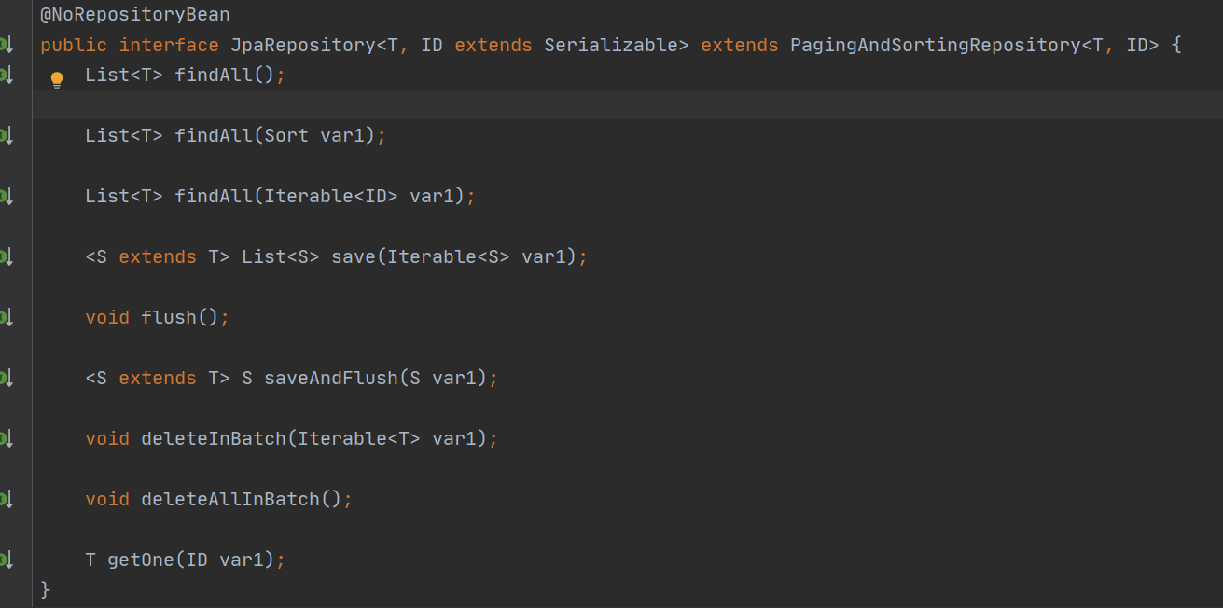The height and width of the screenshot is (608, 1223).
Task: Click the gutter icon on findAll(Sort var1) line
Action: (6, 135)
